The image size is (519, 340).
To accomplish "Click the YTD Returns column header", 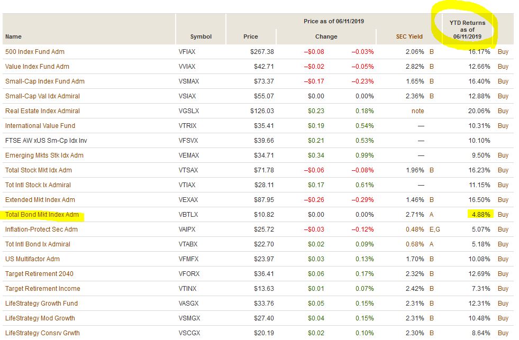I will point(467,30).
